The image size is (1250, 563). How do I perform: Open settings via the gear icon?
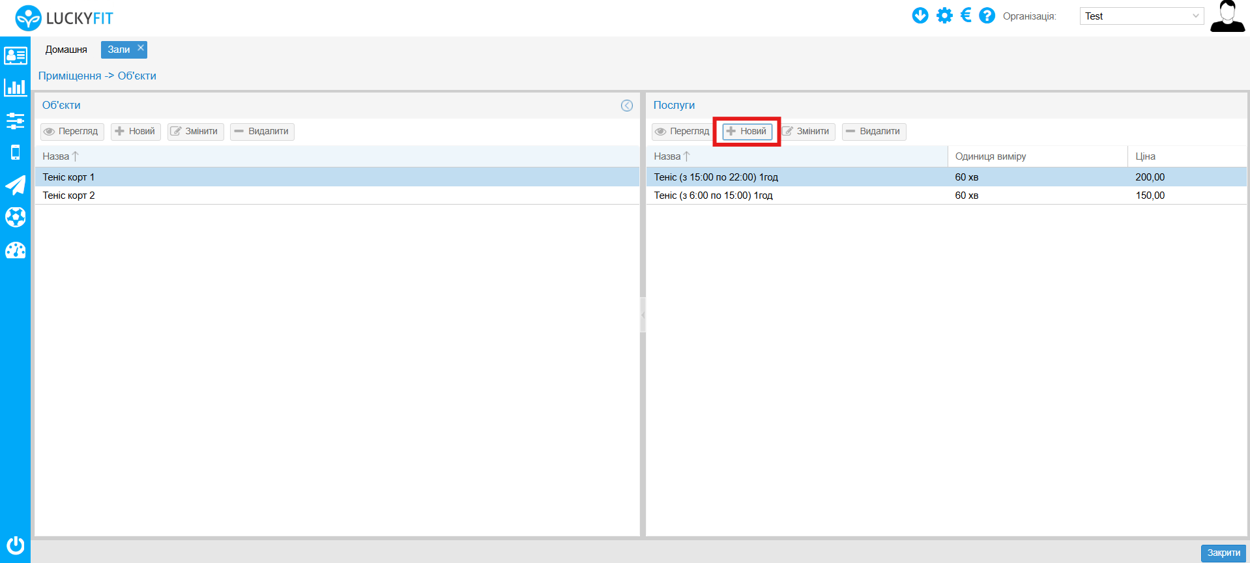tap(944, 16)
